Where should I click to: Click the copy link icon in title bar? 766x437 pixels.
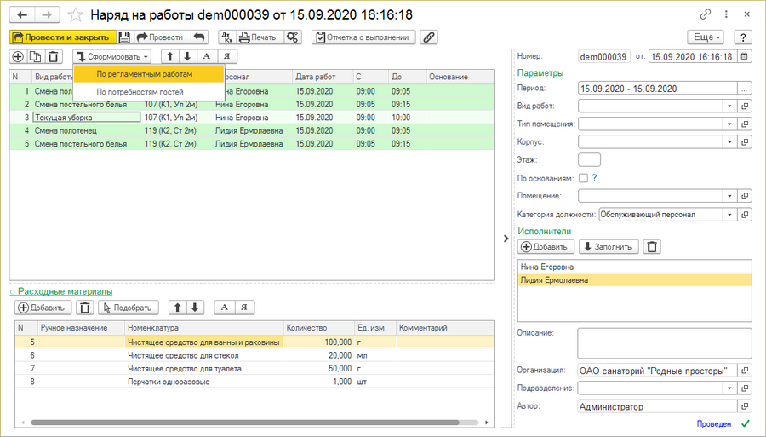coord(705,14)
